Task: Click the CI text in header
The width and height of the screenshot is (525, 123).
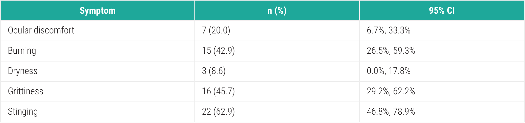Action: (451, 10)
